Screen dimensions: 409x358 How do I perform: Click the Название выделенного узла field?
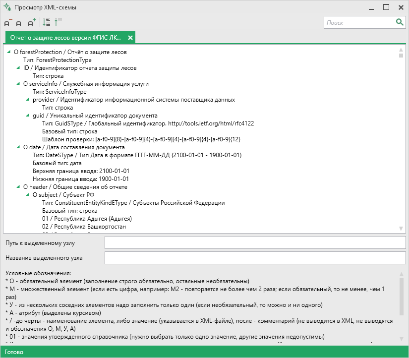(255, 258)
